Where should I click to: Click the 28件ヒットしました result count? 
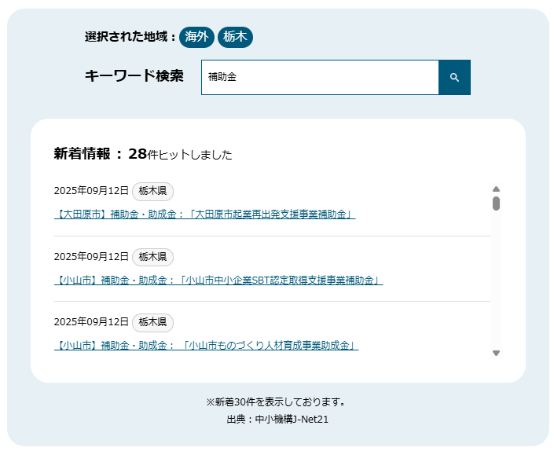point(180,155)
